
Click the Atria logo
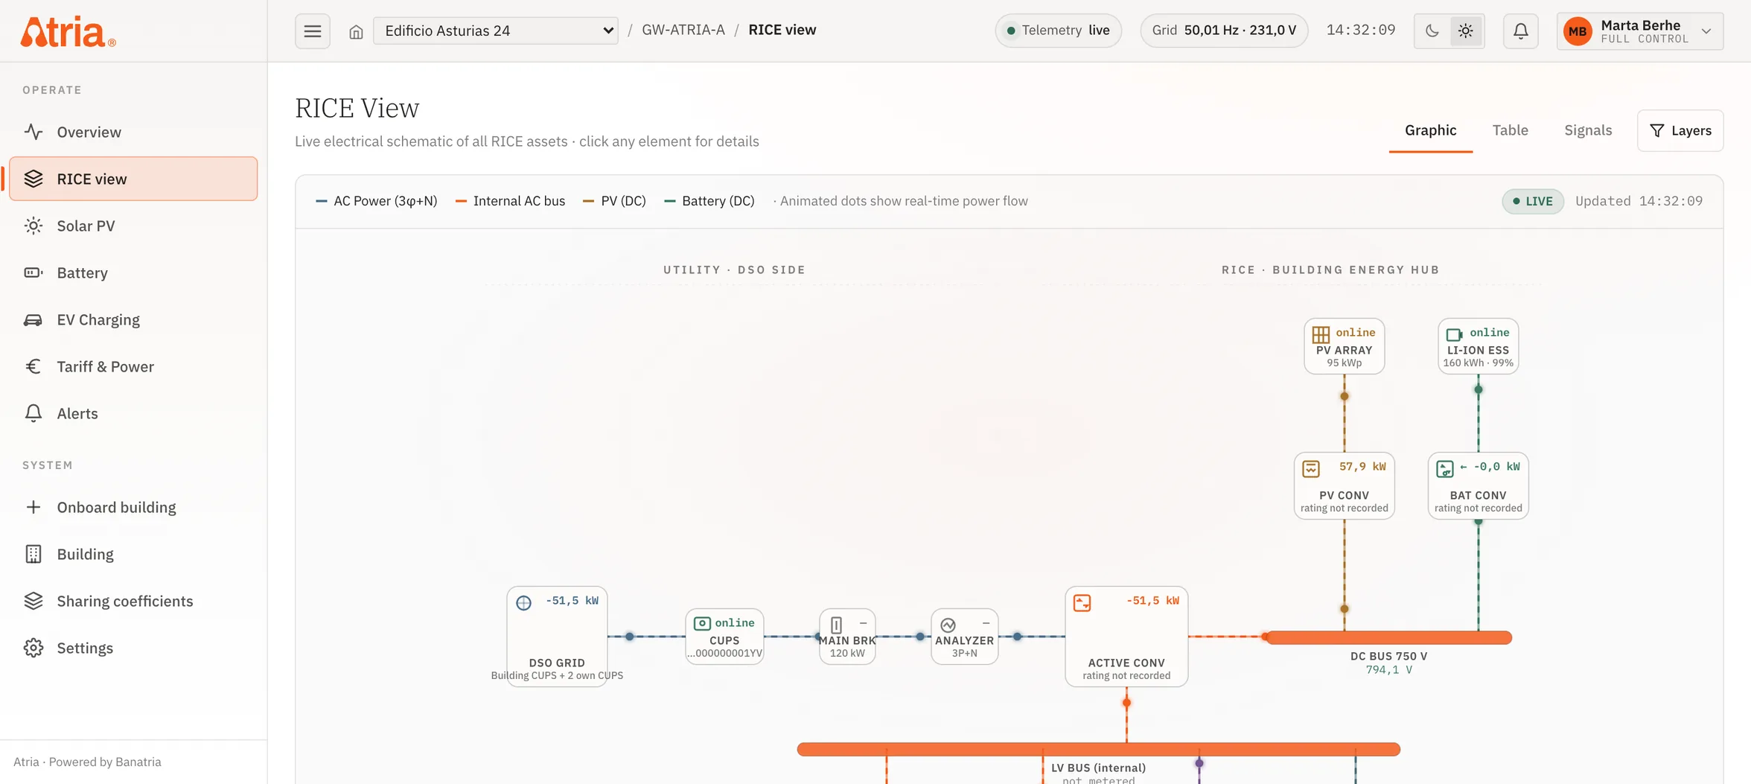(x=68, y=31)
